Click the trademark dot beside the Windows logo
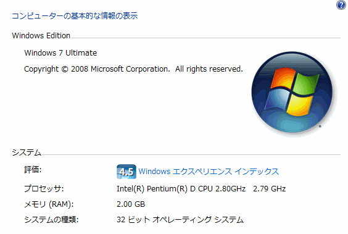This screenshot has width=348, height=234. click(x=320, y=127)
